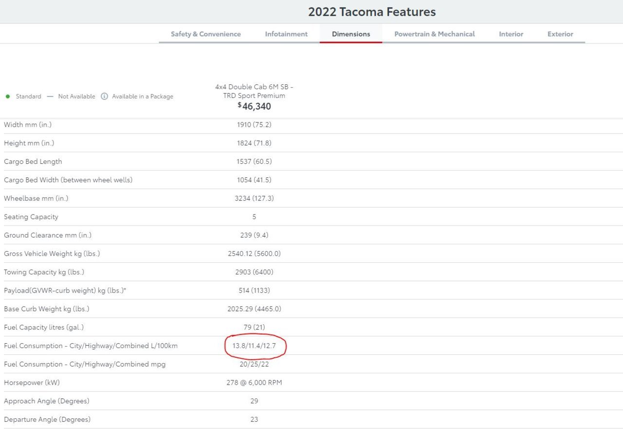This screenshot has width=623, height=430.
Task: Click the Standard legend text
Action: point(28,97)
